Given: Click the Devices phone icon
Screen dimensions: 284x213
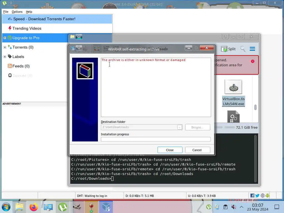Looking at the screenshot, I should pyautogui.click(x=10, y=75).
